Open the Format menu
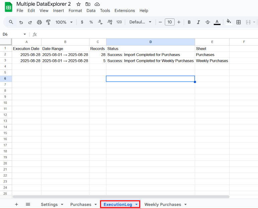 point(75,10)
